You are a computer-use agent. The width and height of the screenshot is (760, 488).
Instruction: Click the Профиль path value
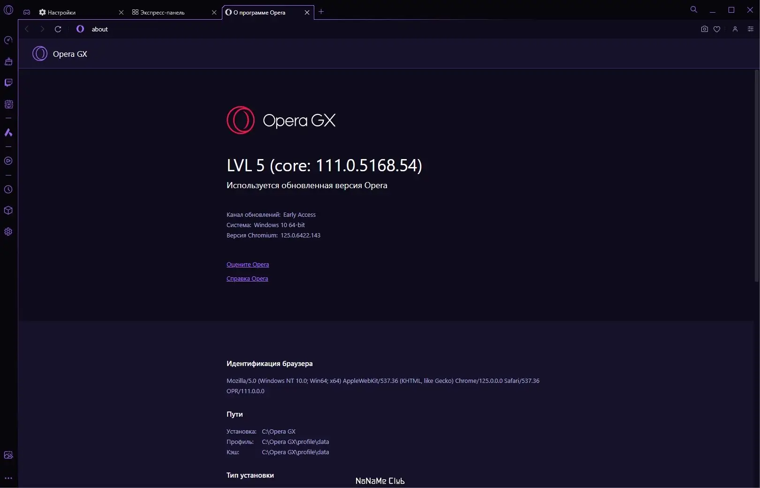[x=296, y=442]
